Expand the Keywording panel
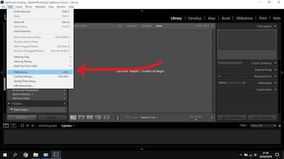 click(275, 70)
